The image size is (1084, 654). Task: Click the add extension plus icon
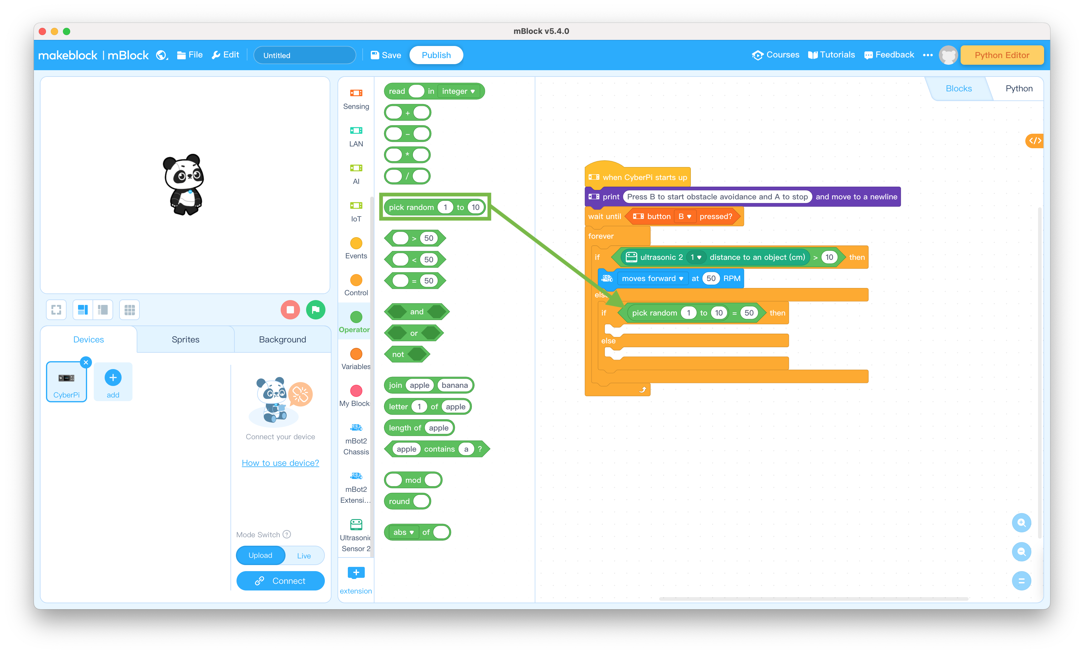356,573
